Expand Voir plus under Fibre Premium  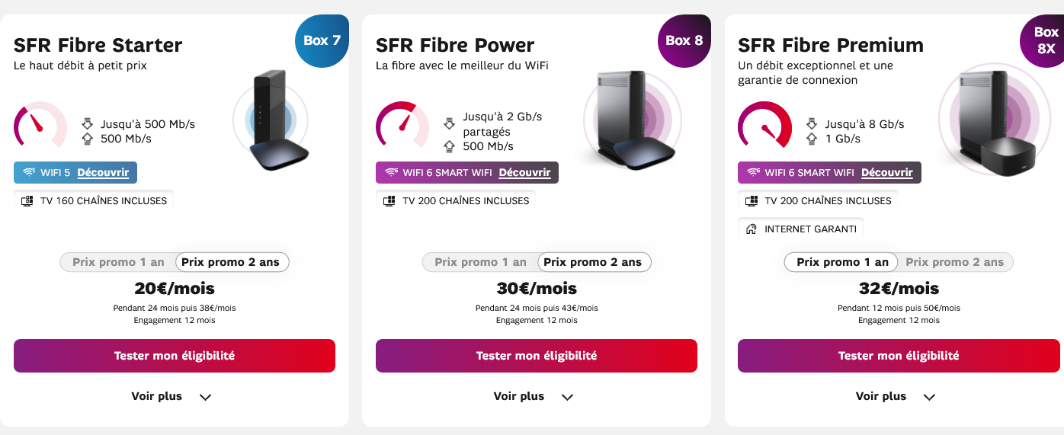[895, 396]
